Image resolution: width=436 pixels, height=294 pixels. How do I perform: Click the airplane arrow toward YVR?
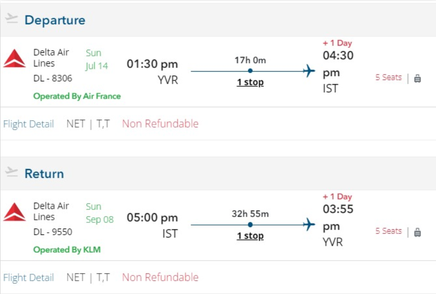[x=309, y=225]
